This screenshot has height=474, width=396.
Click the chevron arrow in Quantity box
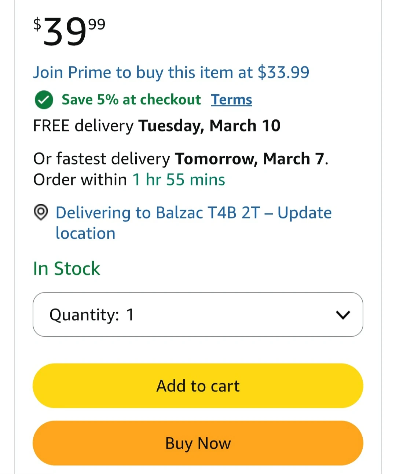[343, 315]
